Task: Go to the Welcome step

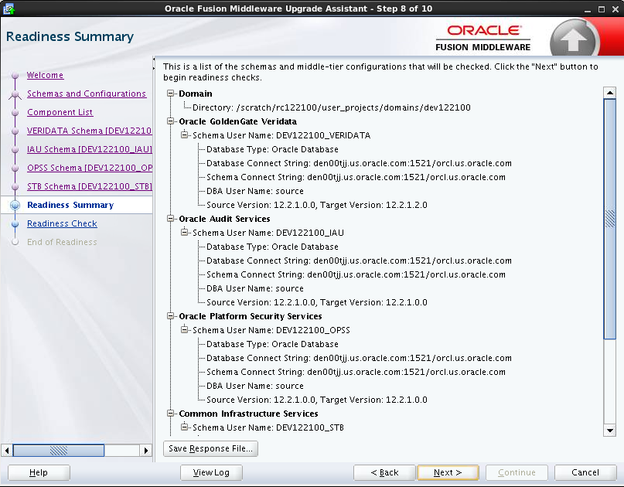Action: (46, 75)
